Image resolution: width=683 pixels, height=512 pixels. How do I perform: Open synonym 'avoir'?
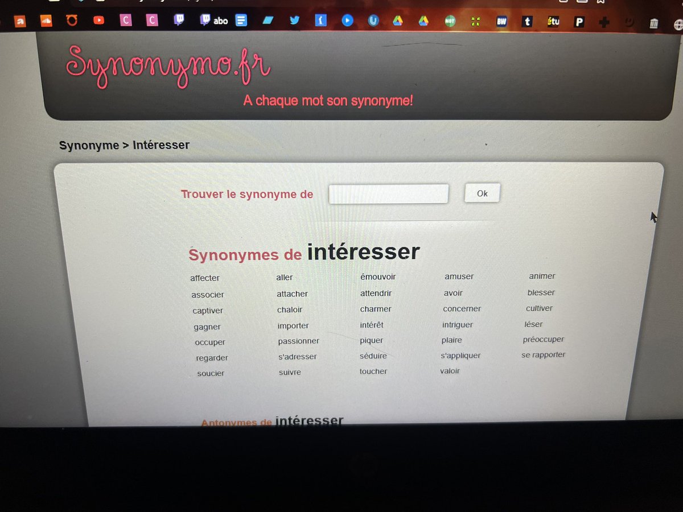(x=453, y=293)
